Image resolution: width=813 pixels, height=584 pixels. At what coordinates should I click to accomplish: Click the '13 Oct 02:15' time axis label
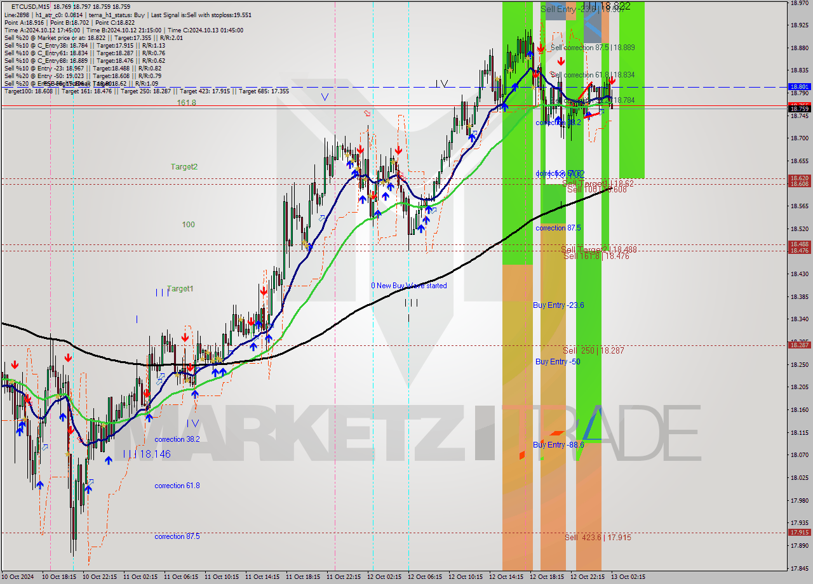pyautogui.click(x=628, y=577)
